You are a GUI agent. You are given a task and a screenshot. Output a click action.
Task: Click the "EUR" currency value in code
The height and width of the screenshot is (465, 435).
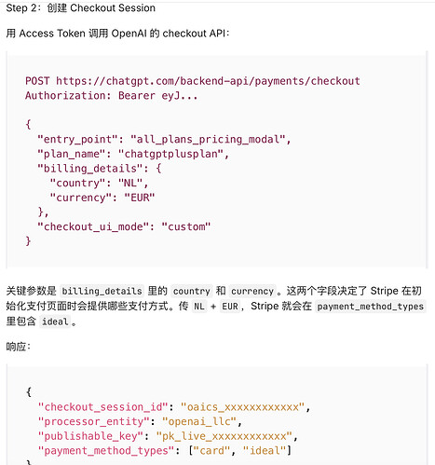coord(140,198)
